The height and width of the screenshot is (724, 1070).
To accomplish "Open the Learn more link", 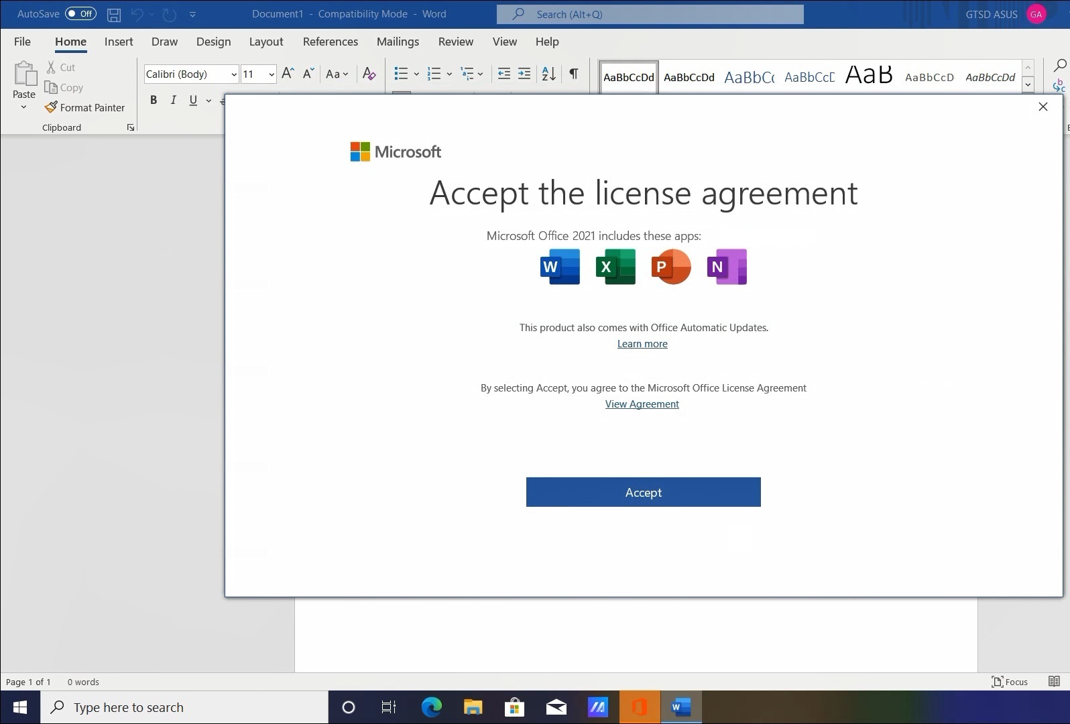I will click(x=642, y=344).
